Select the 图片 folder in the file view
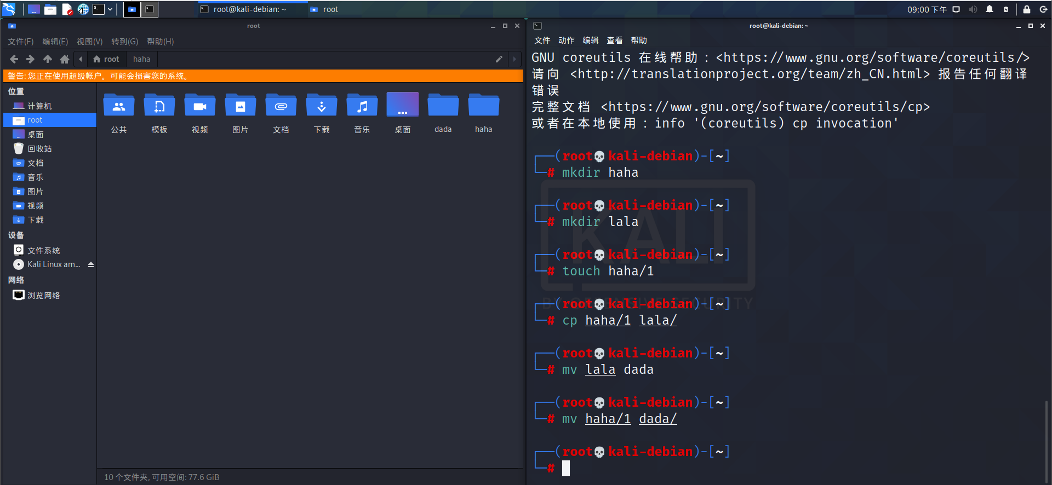1052x485 pixels. click(241, 113)
